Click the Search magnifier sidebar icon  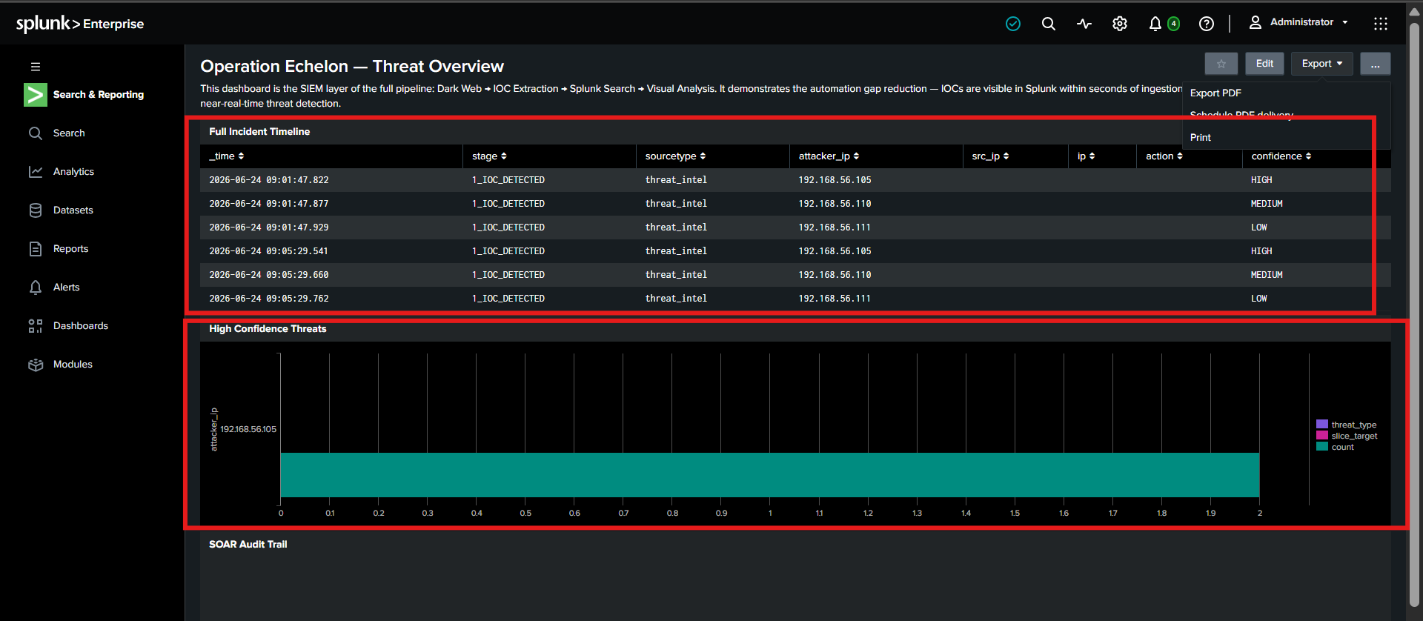[35, 133]
